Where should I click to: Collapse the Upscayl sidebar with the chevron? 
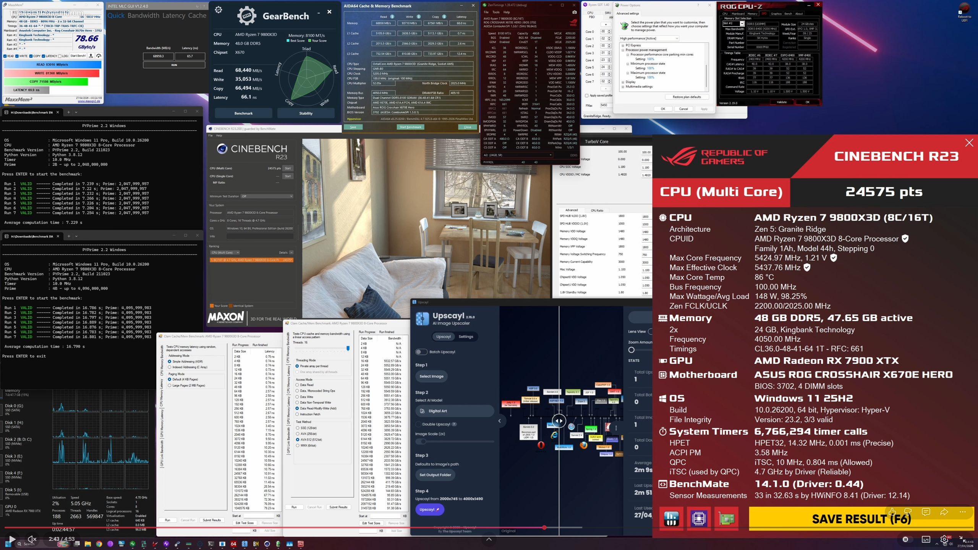(x=499, y=421)
